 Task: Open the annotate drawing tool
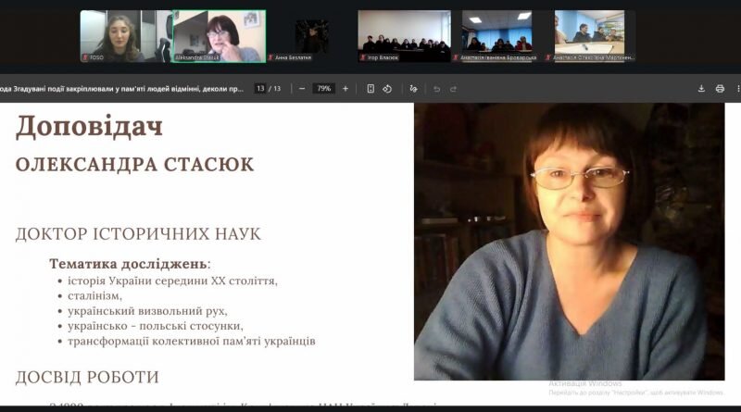pyautogui.click(x=413, y=88)
